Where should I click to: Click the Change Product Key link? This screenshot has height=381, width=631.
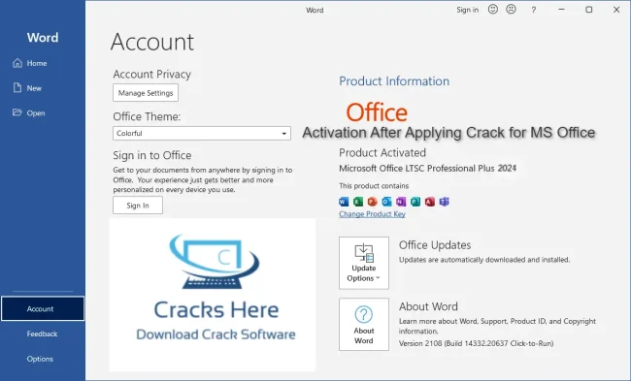pos(372,214)
